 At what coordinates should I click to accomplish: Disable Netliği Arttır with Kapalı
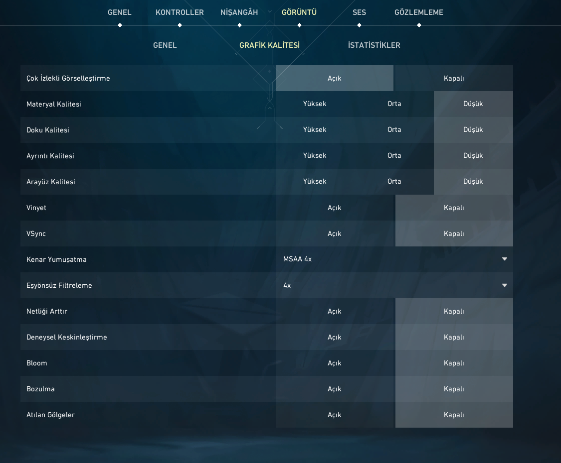point(454,311)
